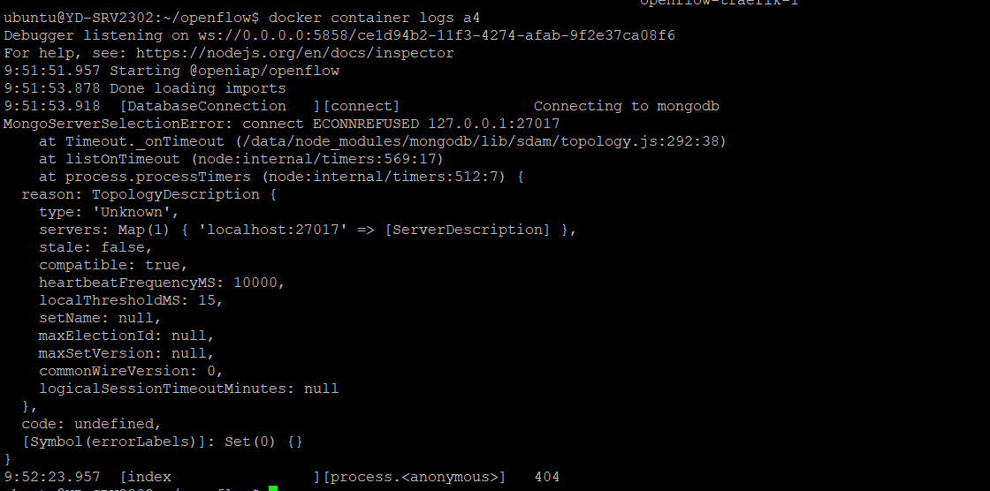Click the reason: TopologyDescription line
Screen dimensions: 990x491
(x=149, y=194)
